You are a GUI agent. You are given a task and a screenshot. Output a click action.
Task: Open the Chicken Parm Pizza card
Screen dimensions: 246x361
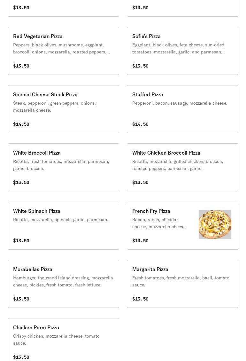click(63, 340)
